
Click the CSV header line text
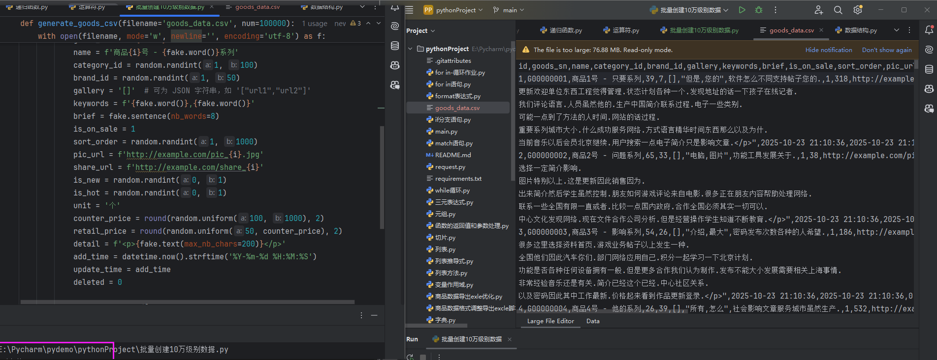coord(716,66)
